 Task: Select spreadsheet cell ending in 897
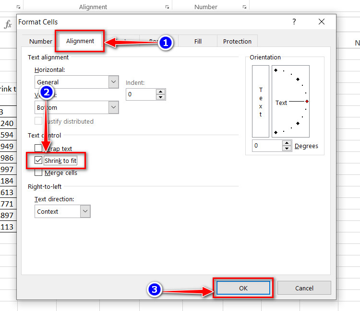tap(8, 215)
